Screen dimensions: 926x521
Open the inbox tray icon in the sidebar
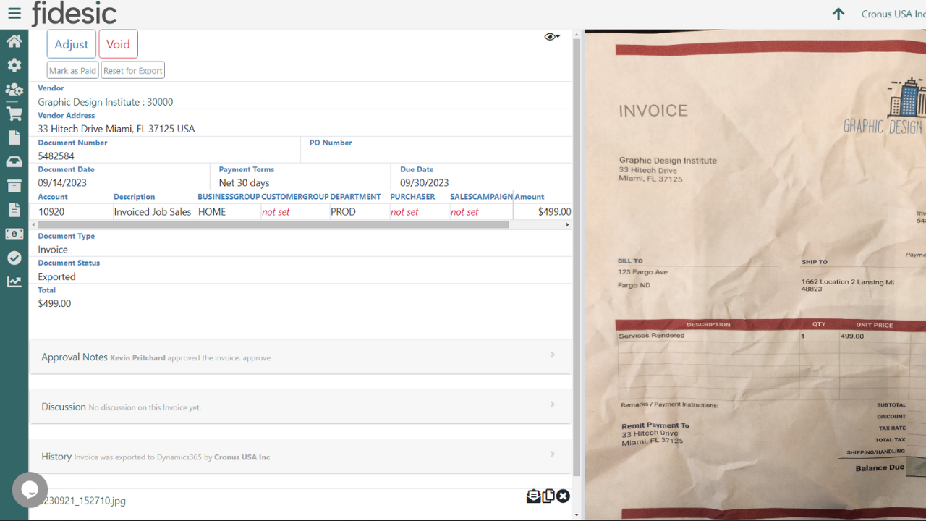(x=14, y=162)
